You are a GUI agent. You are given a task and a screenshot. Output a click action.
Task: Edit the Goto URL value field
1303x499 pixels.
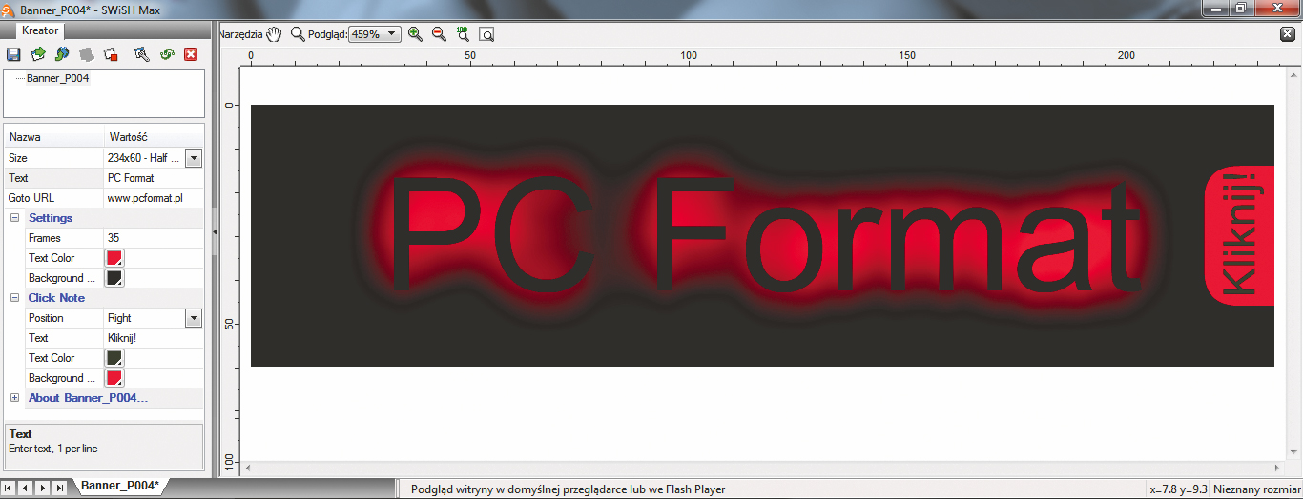point(153,198)
